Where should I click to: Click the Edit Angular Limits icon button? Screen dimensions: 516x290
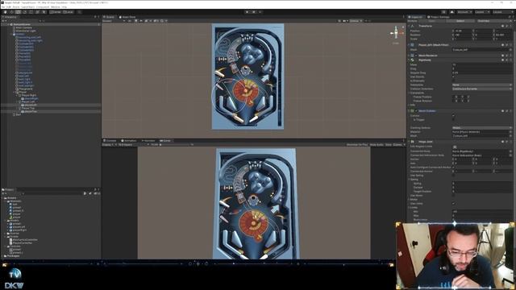tap(455, 147)
